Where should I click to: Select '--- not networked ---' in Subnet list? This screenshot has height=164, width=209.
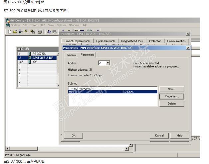pyautogui.click(x=112, y=88)
